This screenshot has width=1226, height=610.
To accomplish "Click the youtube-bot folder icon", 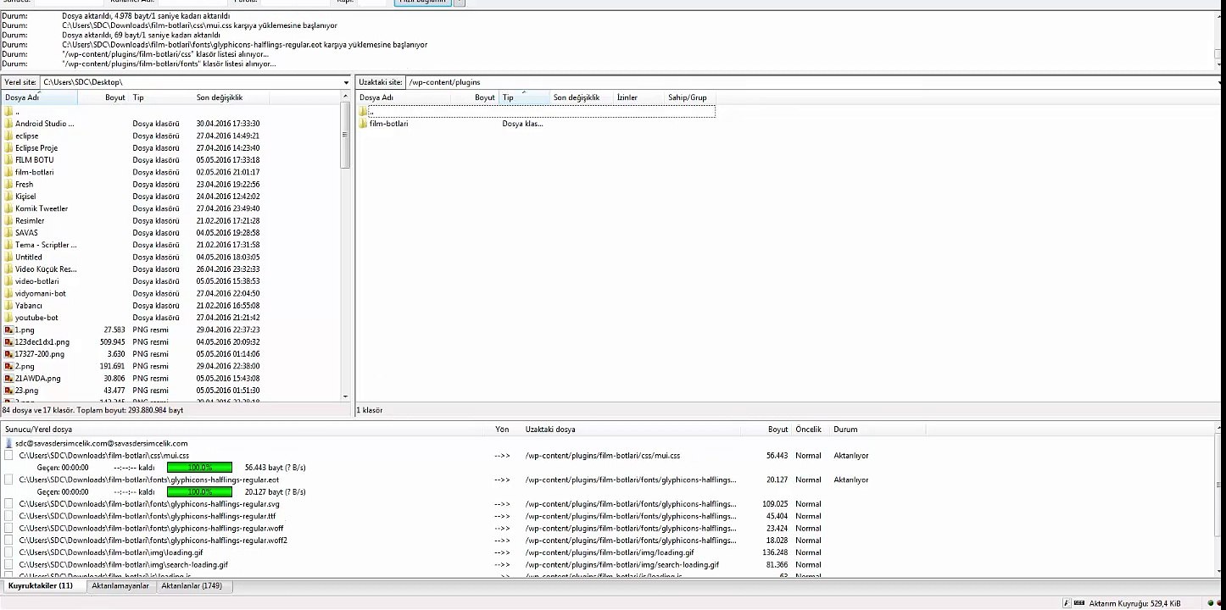I will pyautogui.click(x=8, y=318).
